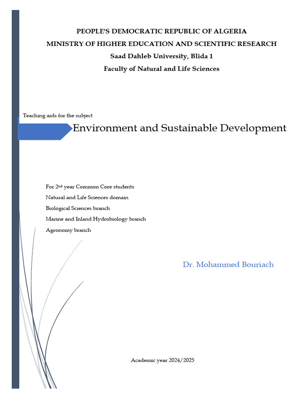The height and width of the screenshot is (399, 299).
Task: Click the line "For 2nd year Common Core students"
Action: [90, 187]
